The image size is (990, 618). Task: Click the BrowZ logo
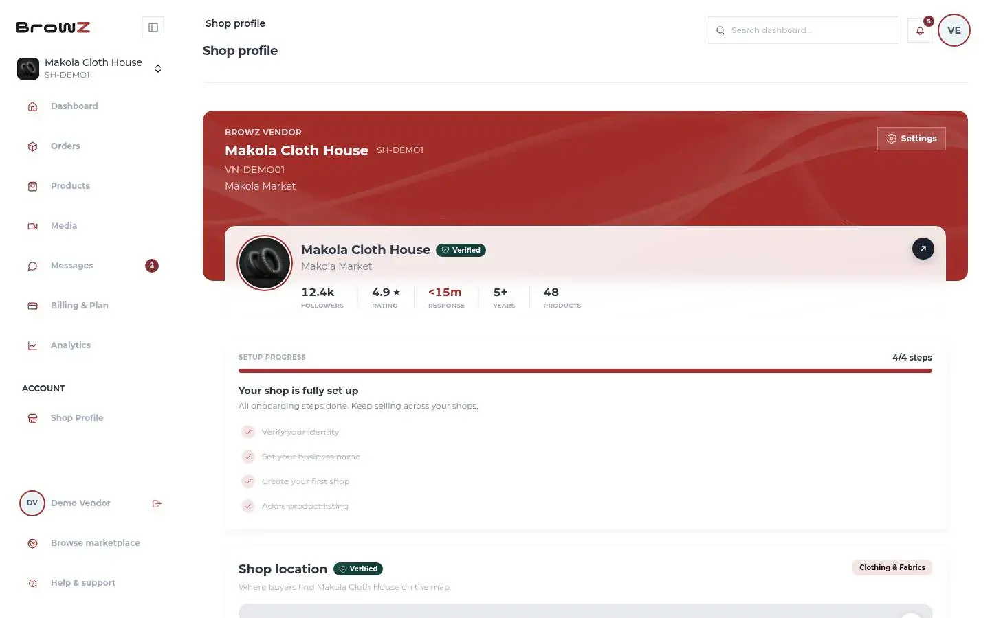point(53,27)
